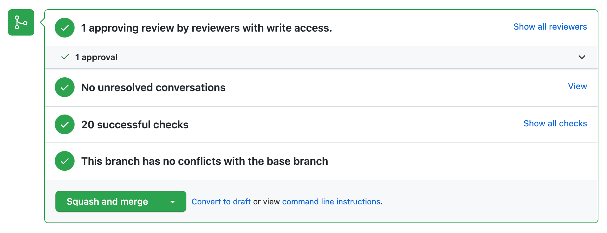Click the check icon beside 20 successful checks
Image resolution: width=607 pixels, height=233 pixels.
click(65, 124)
